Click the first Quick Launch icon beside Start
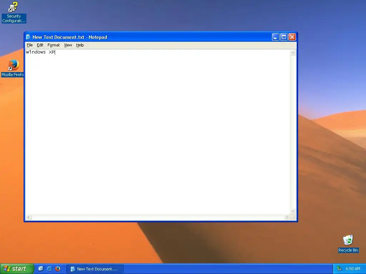Viewport: 366px width, 274px height. tap(41, 269)
